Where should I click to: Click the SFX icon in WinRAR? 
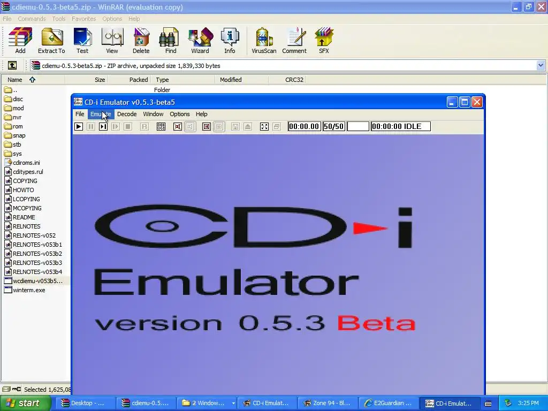(x=324, y=41)
